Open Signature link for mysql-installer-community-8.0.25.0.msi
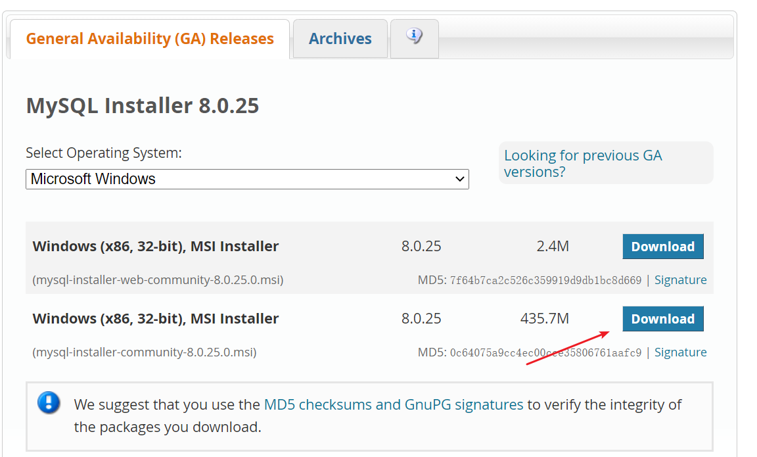This screenshot has width=757, height=457. (680, 352)
